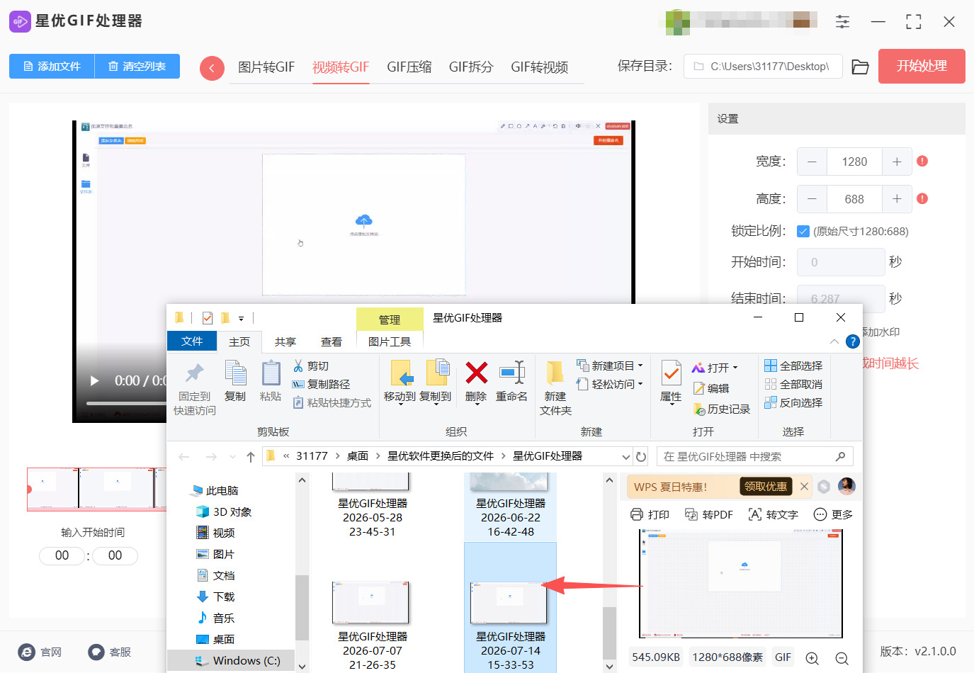Expand the address bar history dropdown
The width and height of the screenshot is (974, 673).
coord(625,457)
